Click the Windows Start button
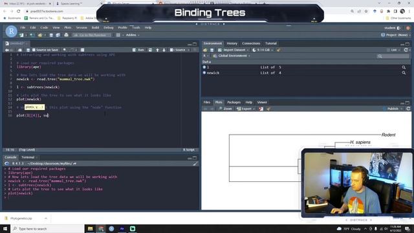 5,228
